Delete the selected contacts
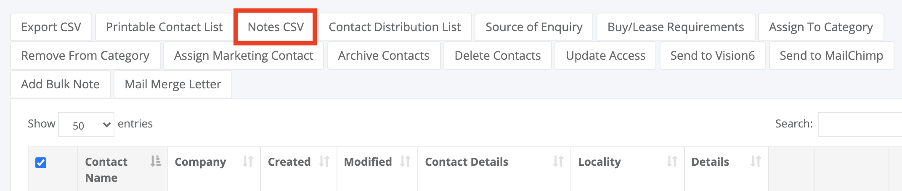 (x=497, y=56)
